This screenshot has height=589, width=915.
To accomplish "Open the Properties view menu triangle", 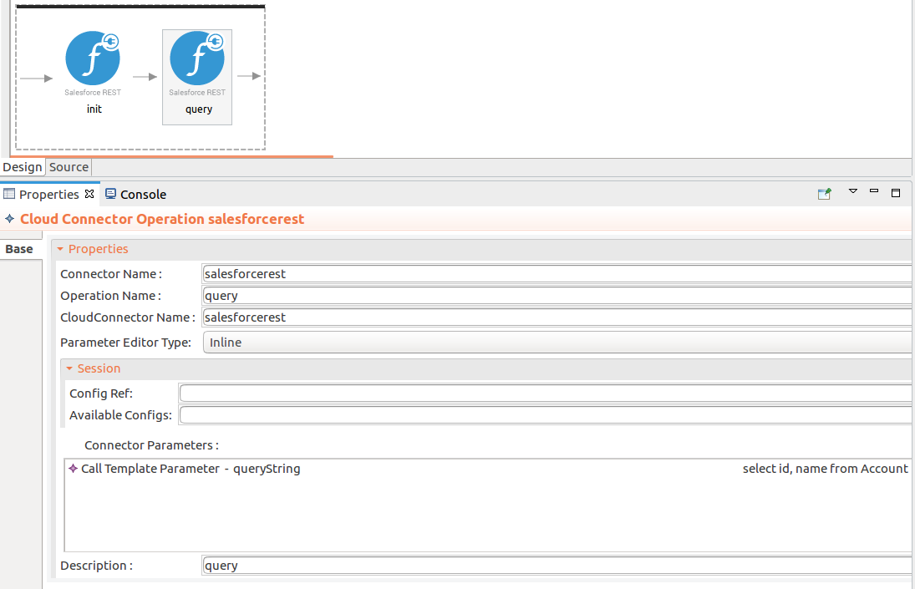I will [x=853, y=191].
